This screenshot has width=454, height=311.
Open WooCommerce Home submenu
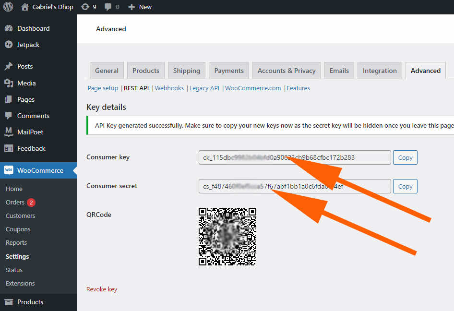[14, 189]
